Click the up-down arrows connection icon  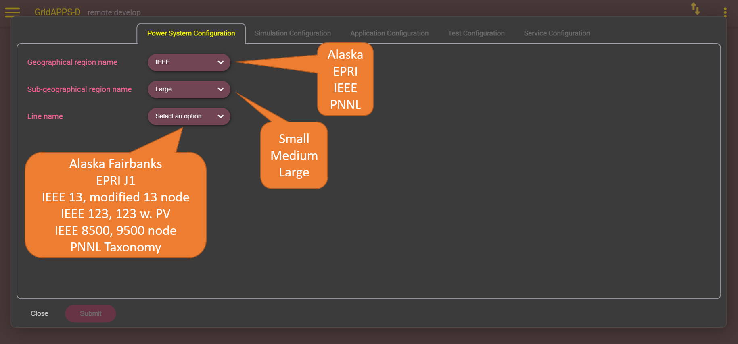(695, 9)
